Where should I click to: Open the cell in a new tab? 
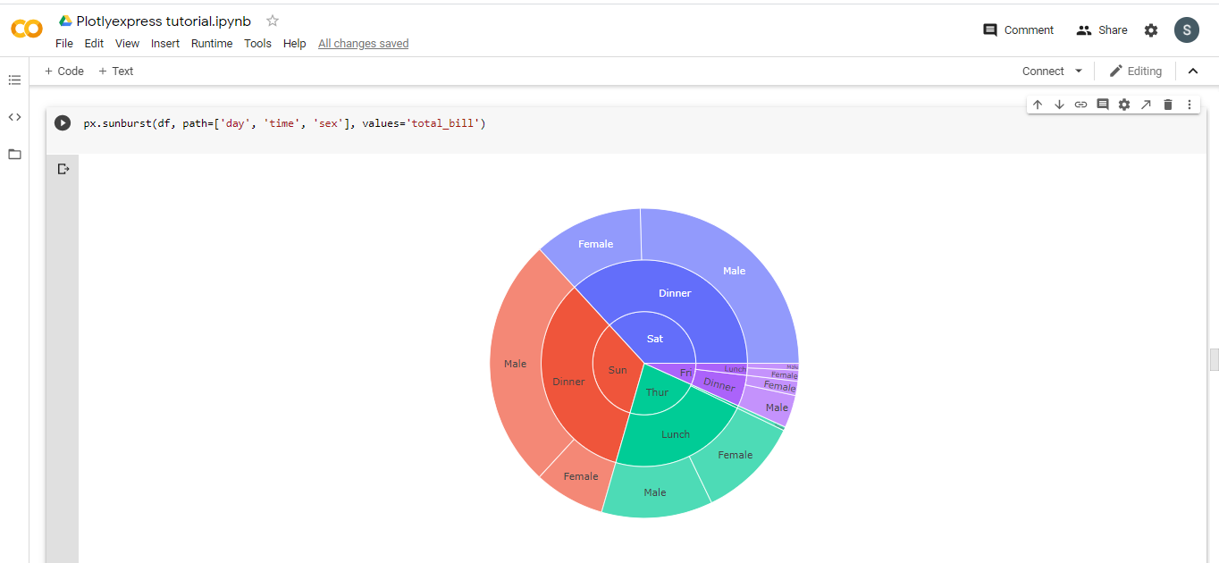(1146, 104)
